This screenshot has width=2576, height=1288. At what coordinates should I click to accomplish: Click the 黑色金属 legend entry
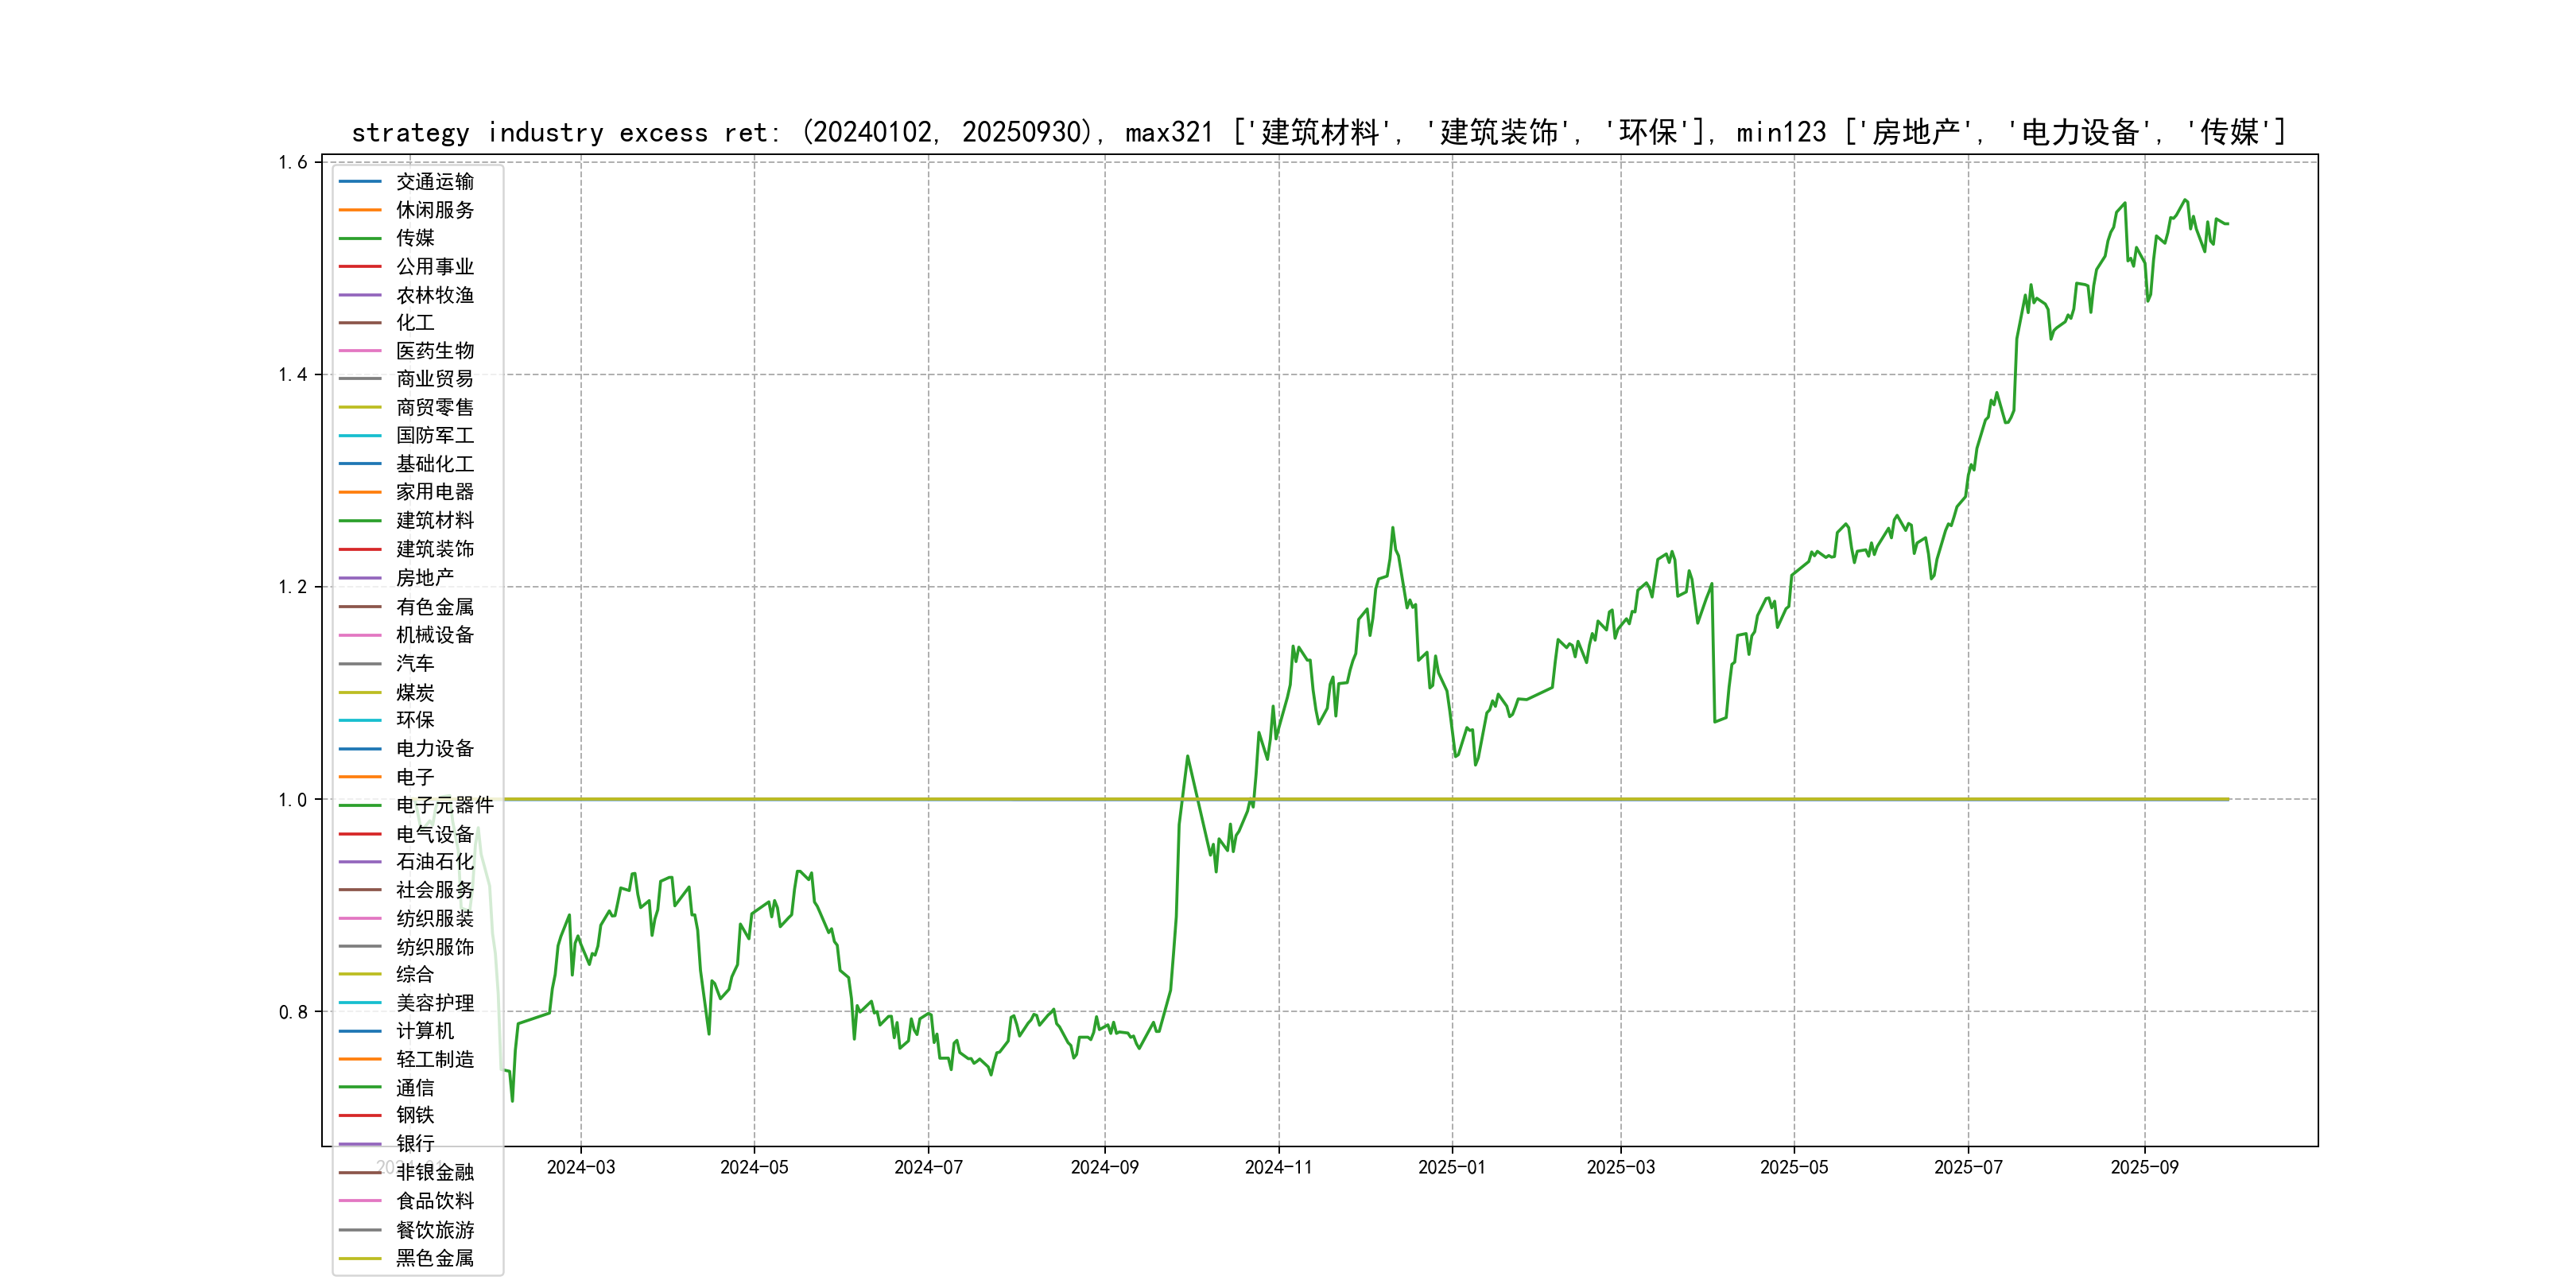pos(434,1258)
